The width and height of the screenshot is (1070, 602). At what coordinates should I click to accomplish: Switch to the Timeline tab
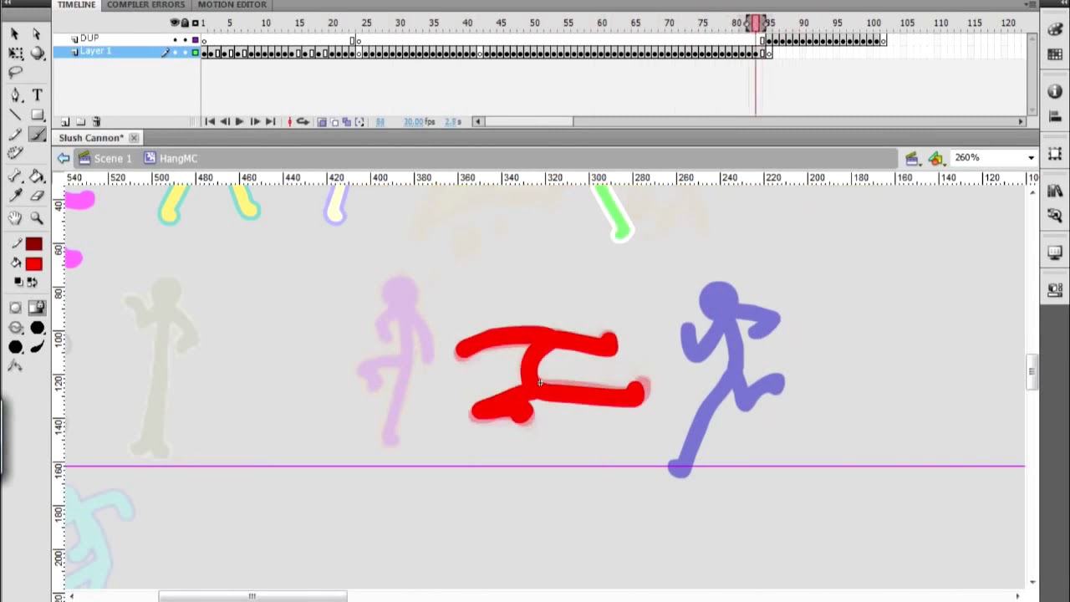(x=76, y=5)
